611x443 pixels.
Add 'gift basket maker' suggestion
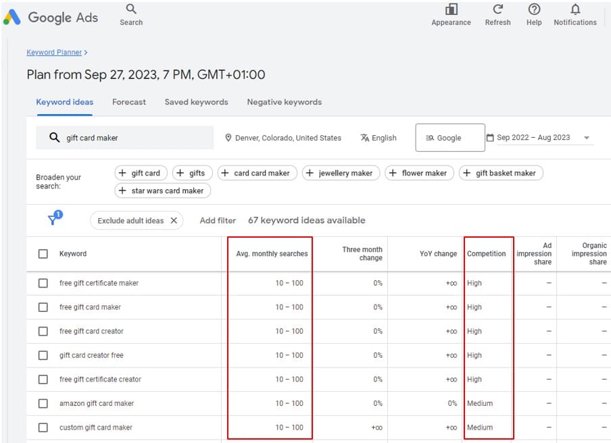(x=501, y=174)
